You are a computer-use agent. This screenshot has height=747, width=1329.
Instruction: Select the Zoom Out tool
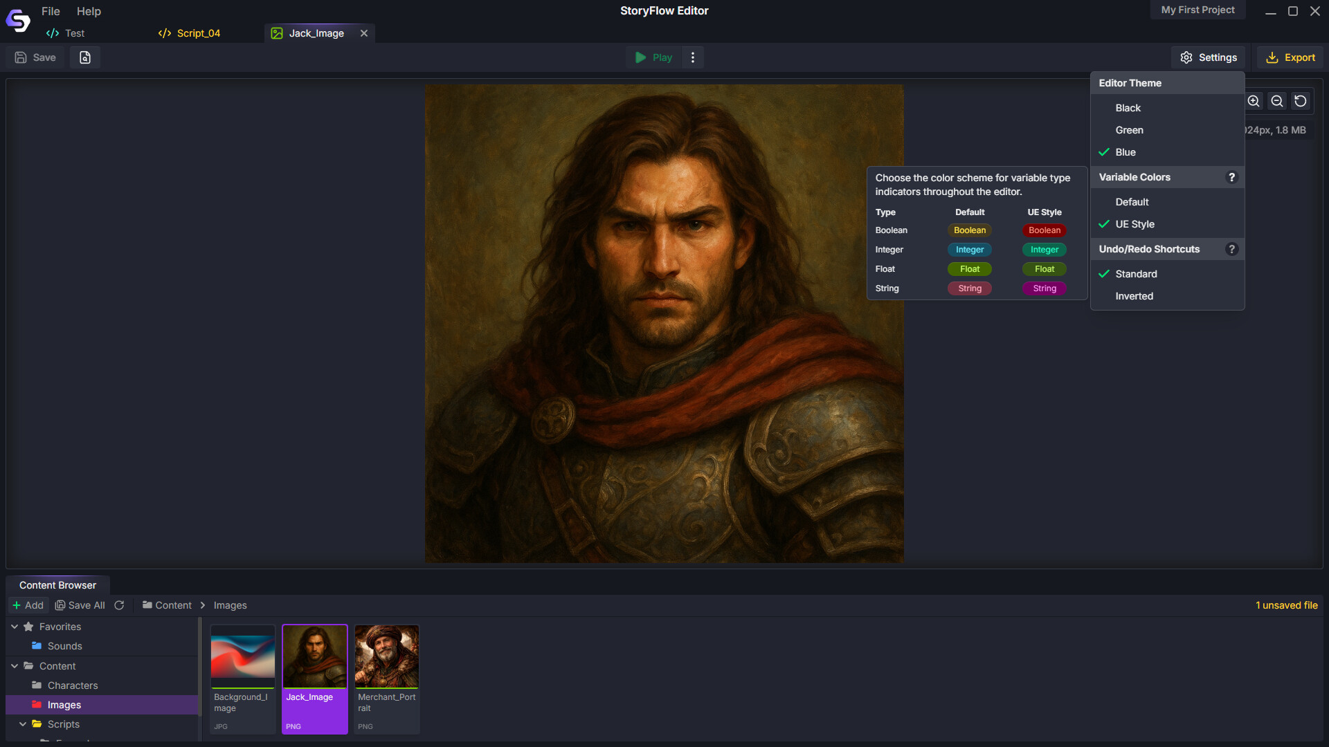pyautogui.click(x=1277, y=101)
